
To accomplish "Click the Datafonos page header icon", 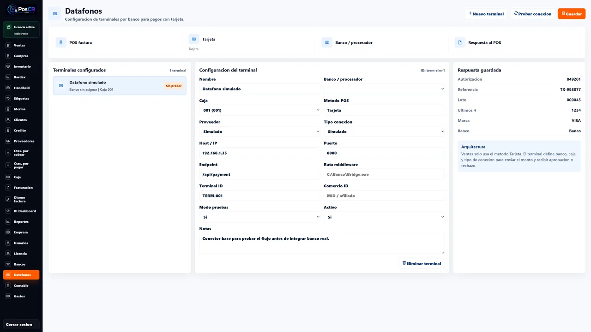I will (x=55, y=14).
